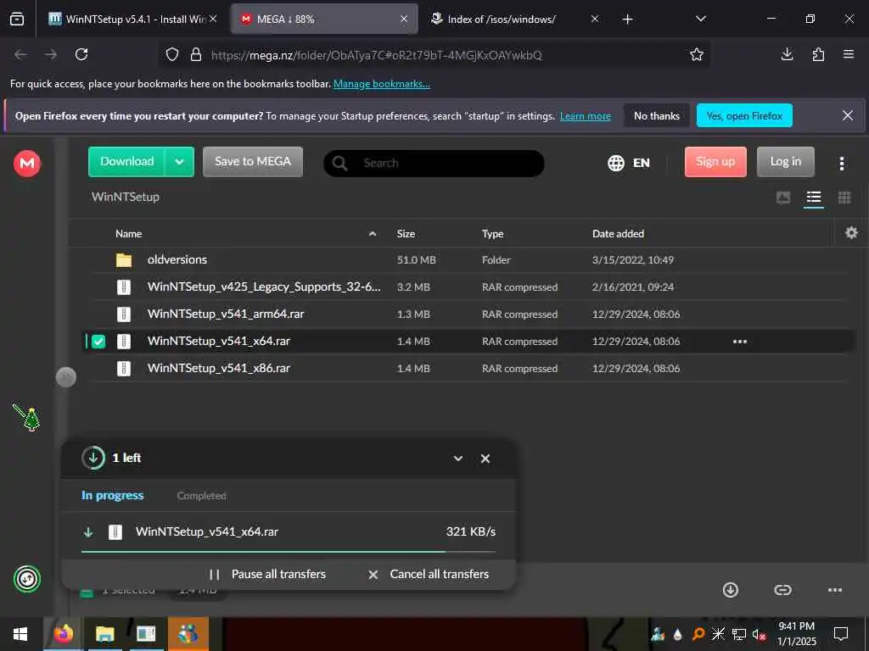The width and height of the screenshot is (869, 651).
Task: Sort by Name column arrow
Action: pyautogui.click(x=373, y=234)
